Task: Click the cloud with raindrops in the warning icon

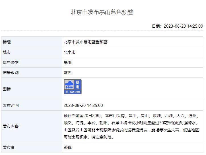Action: pyautogui.click(x=69, y=85)
